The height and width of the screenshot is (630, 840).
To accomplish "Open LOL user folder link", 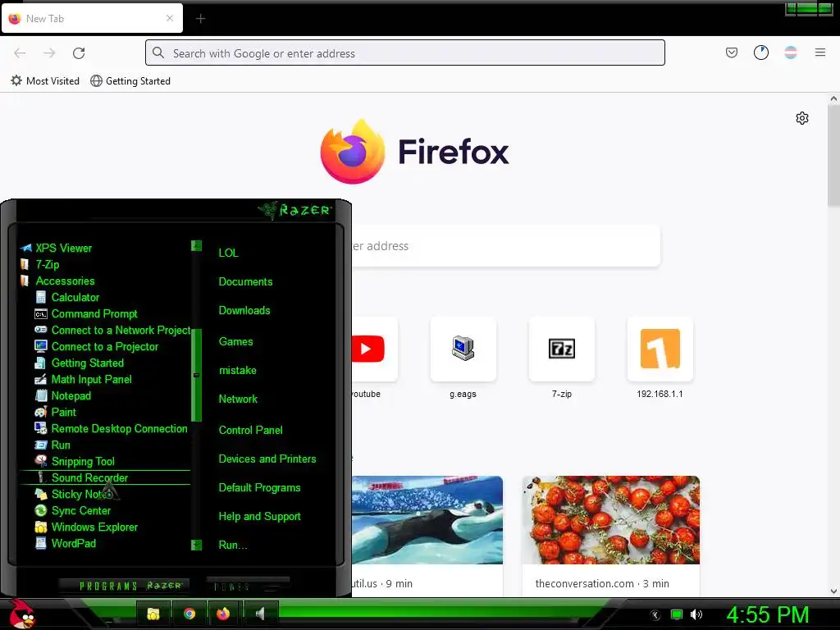I will (228, 253).
